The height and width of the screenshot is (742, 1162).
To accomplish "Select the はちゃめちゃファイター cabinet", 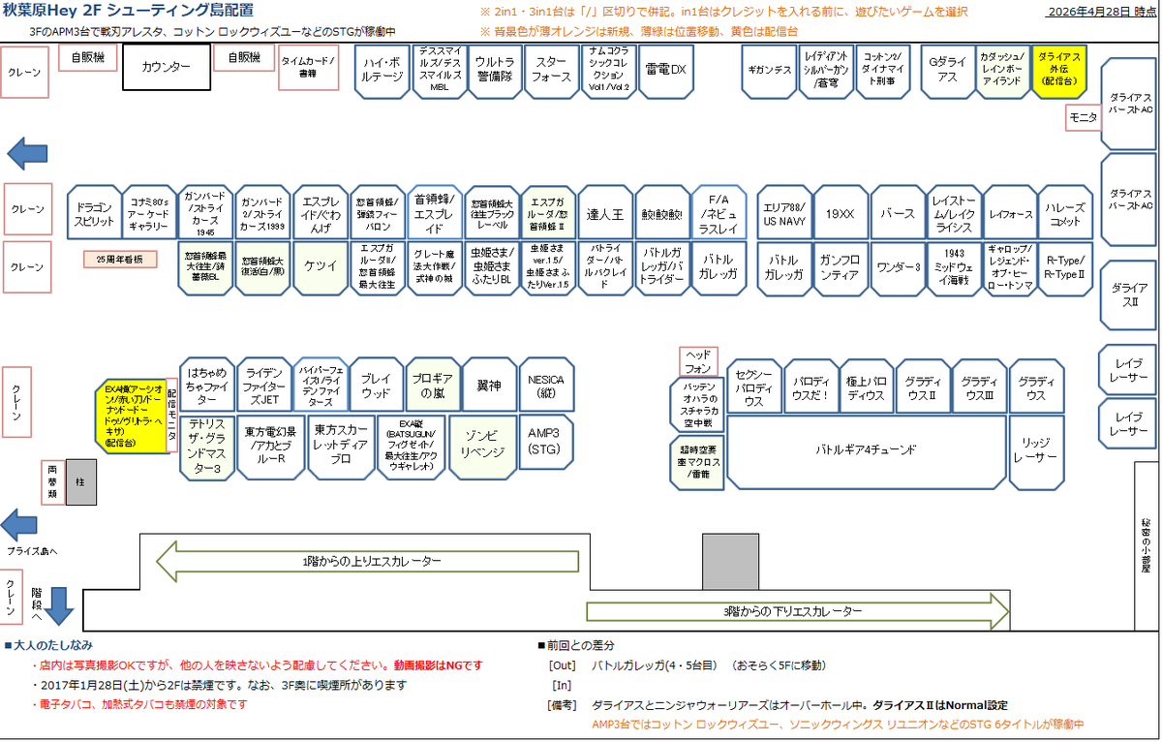I will click(x=208, y=386).
